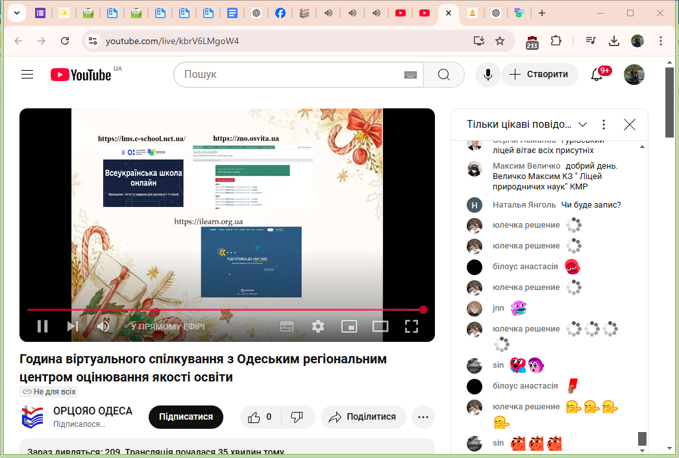Screen dimensions: 679x458
Task: Enter fullscreen video mode
Action: (412, 326)
